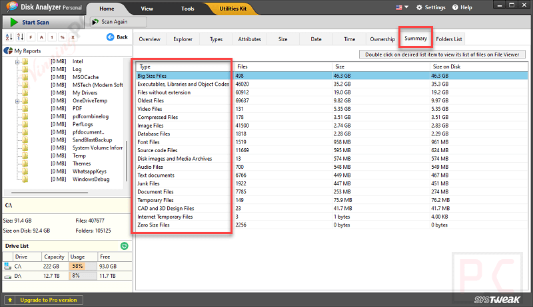This screenshot has height=307, width=533.
Task: Open Settings via the gear icon
Action: 419,7
